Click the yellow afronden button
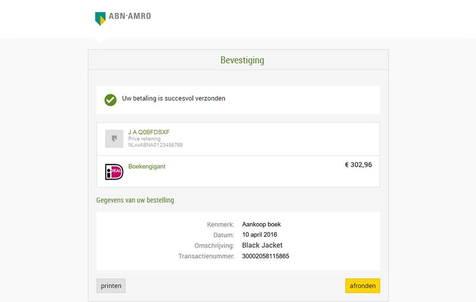This screenshot has width=476, height=302. [363, 286]
